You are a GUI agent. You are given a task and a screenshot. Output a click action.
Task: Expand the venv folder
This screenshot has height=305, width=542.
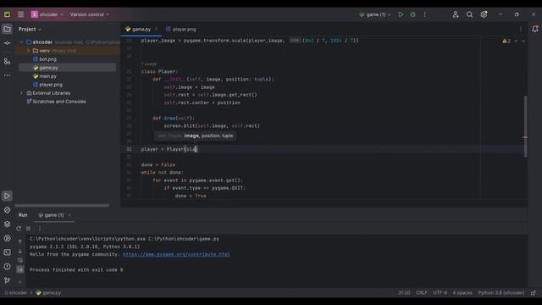[28, 51]
